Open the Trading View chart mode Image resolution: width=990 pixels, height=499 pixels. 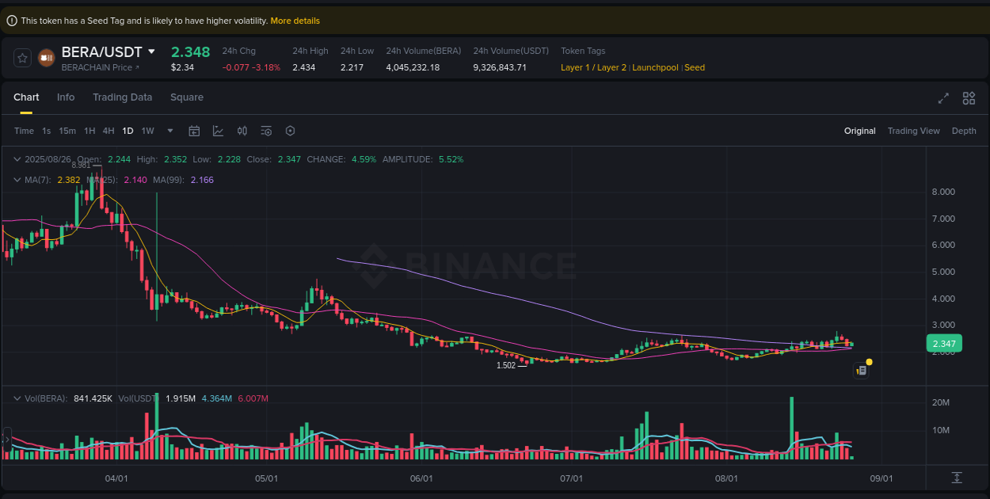point(914,130)
